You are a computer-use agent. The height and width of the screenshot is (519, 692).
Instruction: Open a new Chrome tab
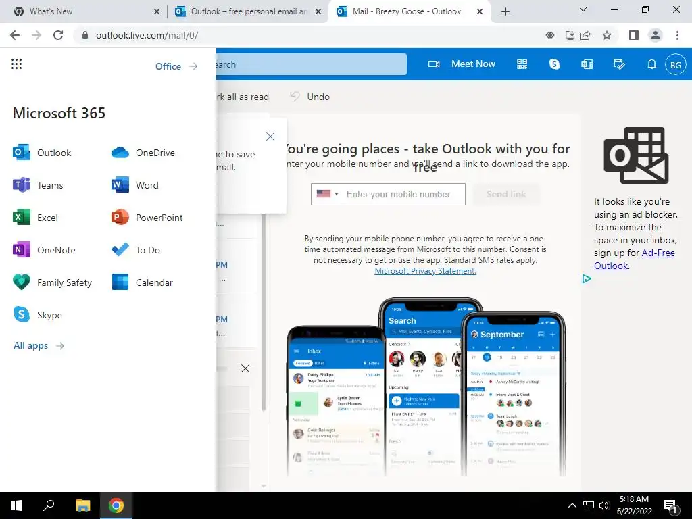pyautogui.click(x=505, y=11)
